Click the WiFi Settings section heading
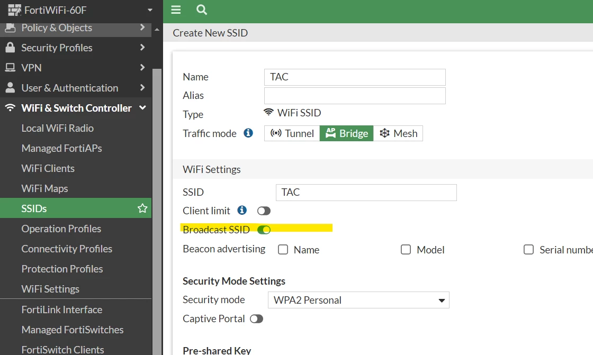 pos(212,169)
